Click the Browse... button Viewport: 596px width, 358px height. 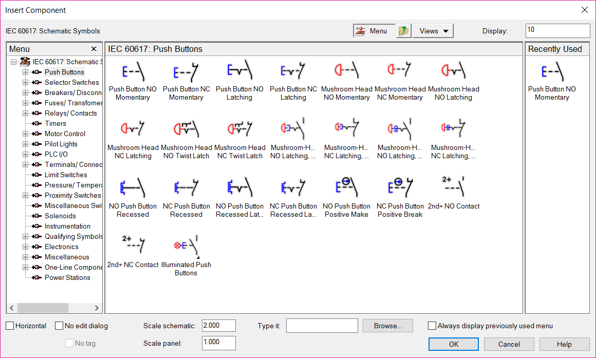tap(387, 326)
